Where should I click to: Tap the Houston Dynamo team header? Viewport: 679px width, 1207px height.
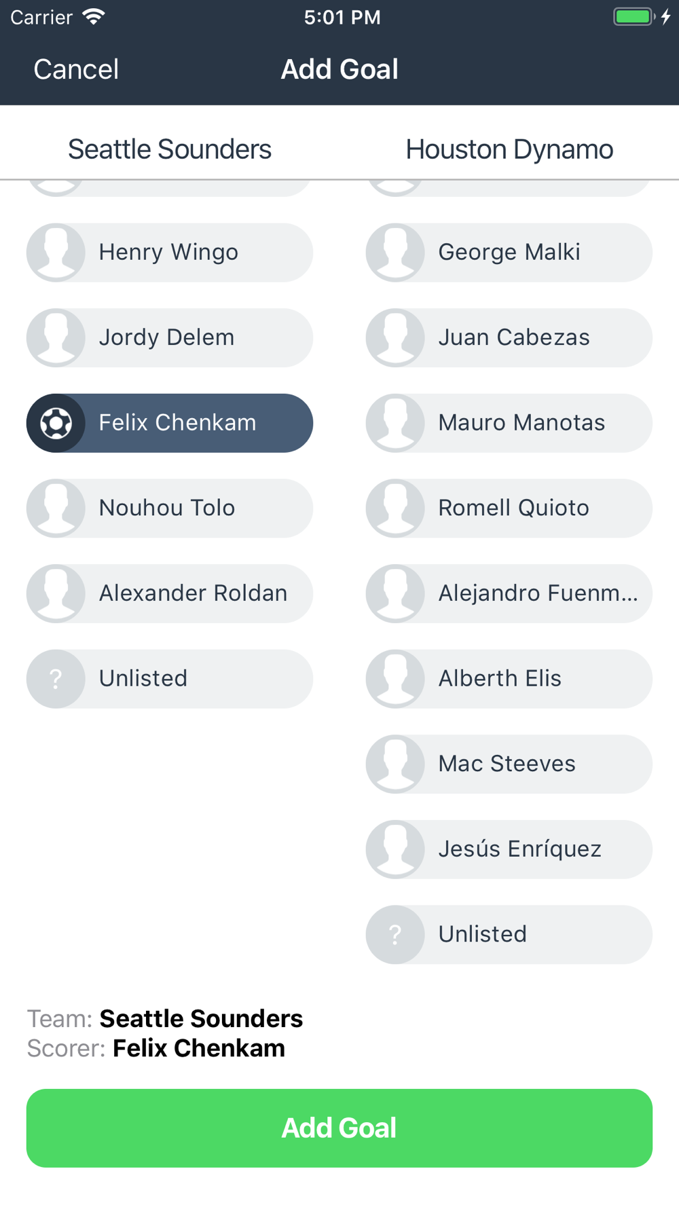[x=509, y=149]
